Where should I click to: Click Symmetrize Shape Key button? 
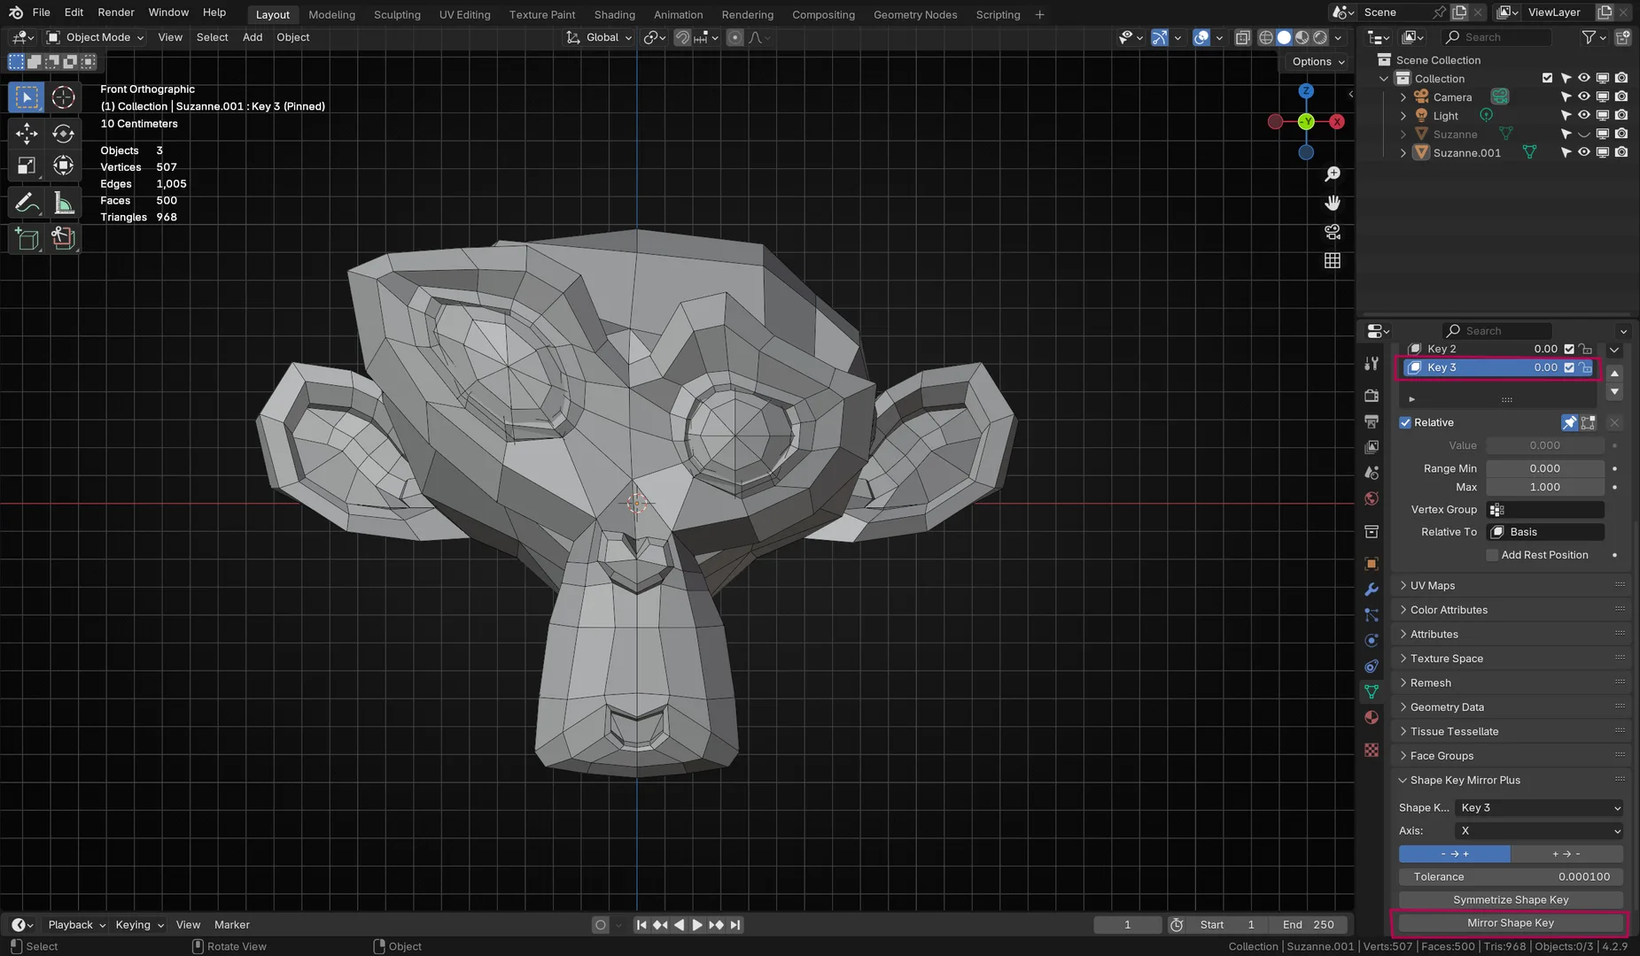point(1511,899)
